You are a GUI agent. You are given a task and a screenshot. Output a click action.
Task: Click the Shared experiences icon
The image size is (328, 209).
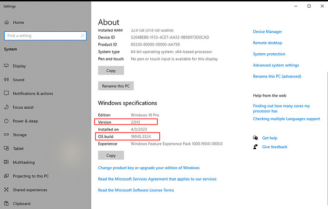tap(6, 190)
